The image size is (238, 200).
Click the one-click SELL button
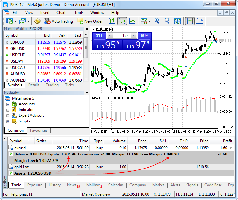coord(99,36)
